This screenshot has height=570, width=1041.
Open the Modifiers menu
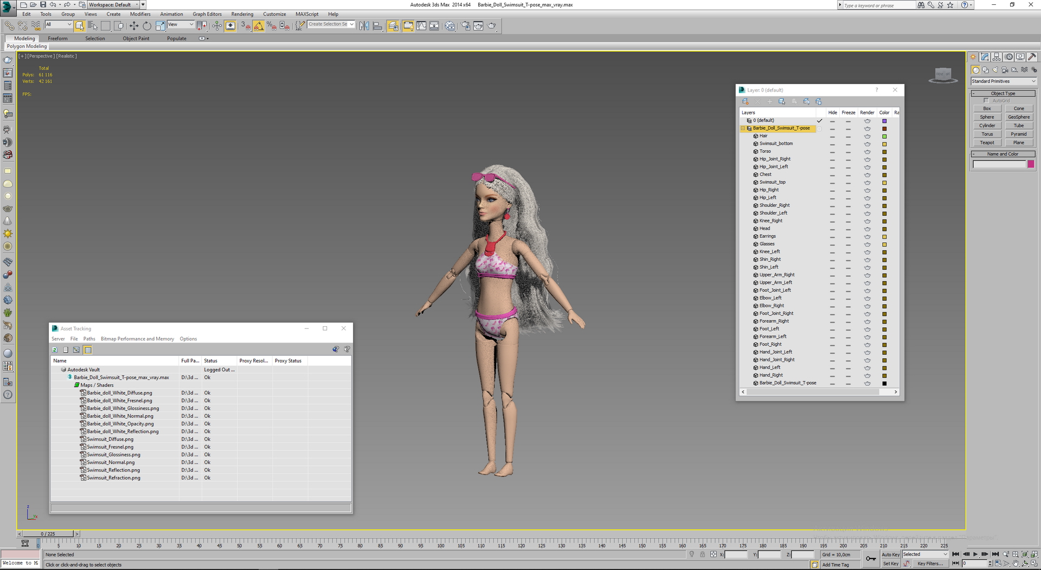click(x=140, y=14)
